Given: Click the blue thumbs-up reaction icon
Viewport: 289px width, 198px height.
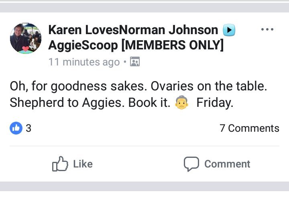Looking at the screenshot, I should point(16,128).
